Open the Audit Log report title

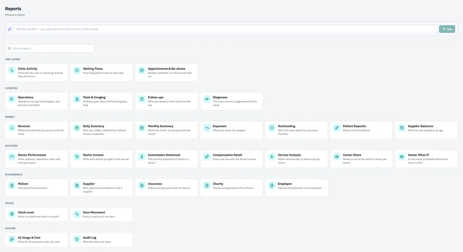(x=90, y=238)
